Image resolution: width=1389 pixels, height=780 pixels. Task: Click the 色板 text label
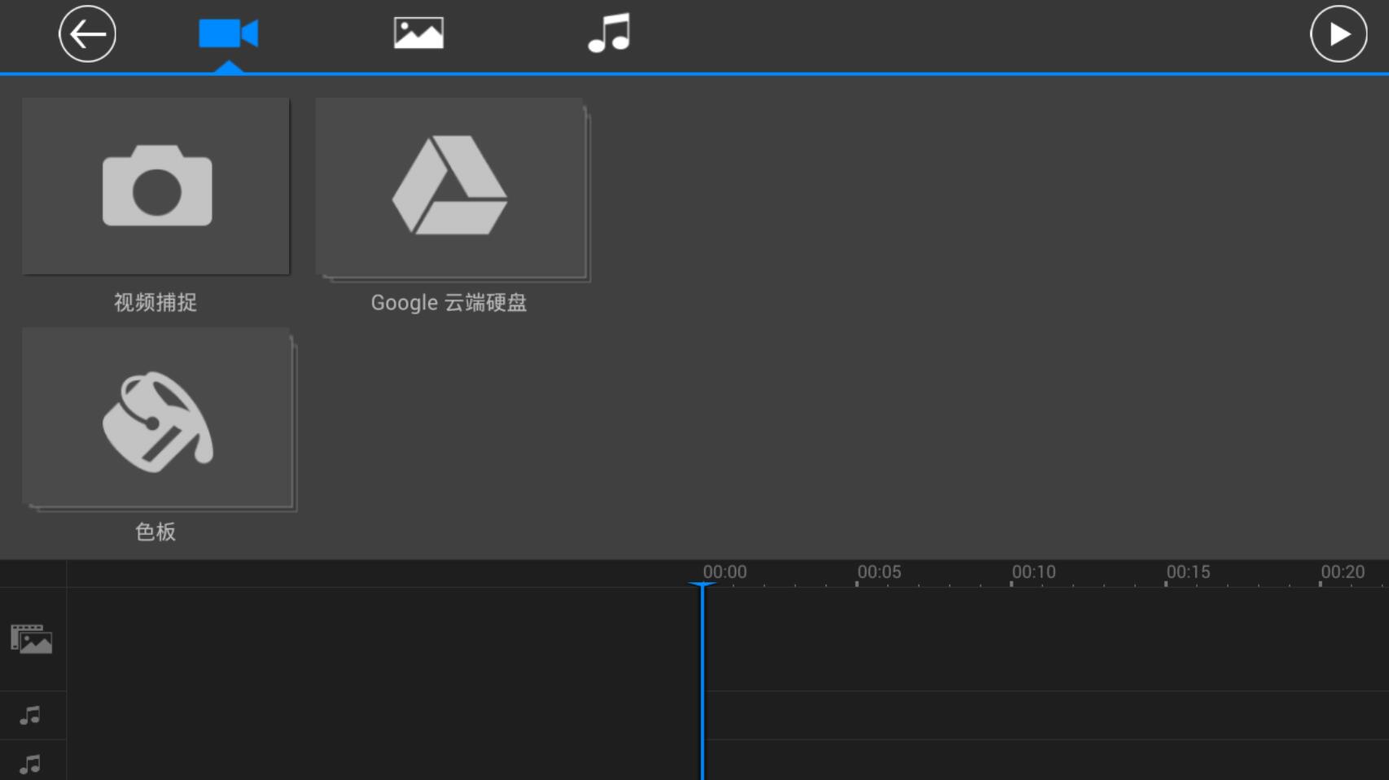[156, 532]
